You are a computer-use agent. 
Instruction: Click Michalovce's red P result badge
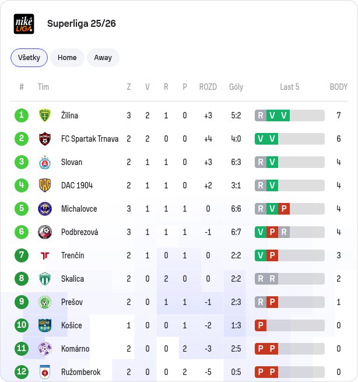point(284,209)
